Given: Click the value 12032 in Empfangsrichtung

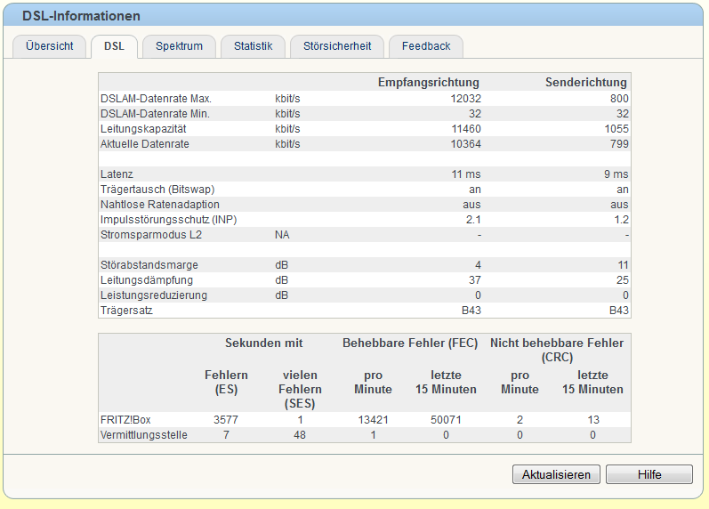Looking at the screenshot, I should point(466,99).
